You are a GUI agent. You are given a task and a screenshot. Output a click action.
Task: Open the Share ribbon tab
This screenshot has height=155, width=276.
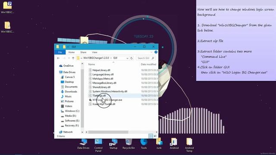click(83, 52)
